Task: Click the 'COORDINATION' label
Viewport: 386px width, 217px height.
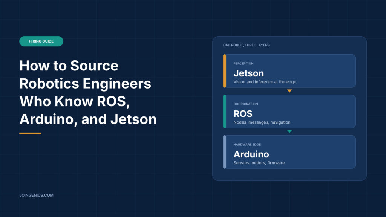Action: point(246,104)
